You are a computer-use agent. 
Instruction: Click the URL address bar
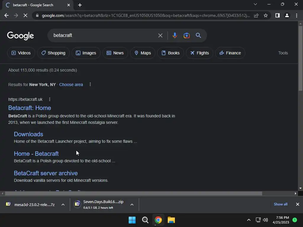pos(146,15)
